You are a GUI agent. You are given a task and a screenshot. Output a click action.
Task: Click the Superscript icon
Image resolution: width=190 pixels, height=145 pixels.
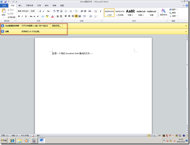coord(38,16)
